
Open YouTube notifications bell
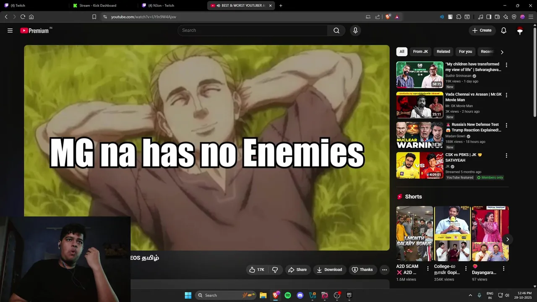pos(504,30)
